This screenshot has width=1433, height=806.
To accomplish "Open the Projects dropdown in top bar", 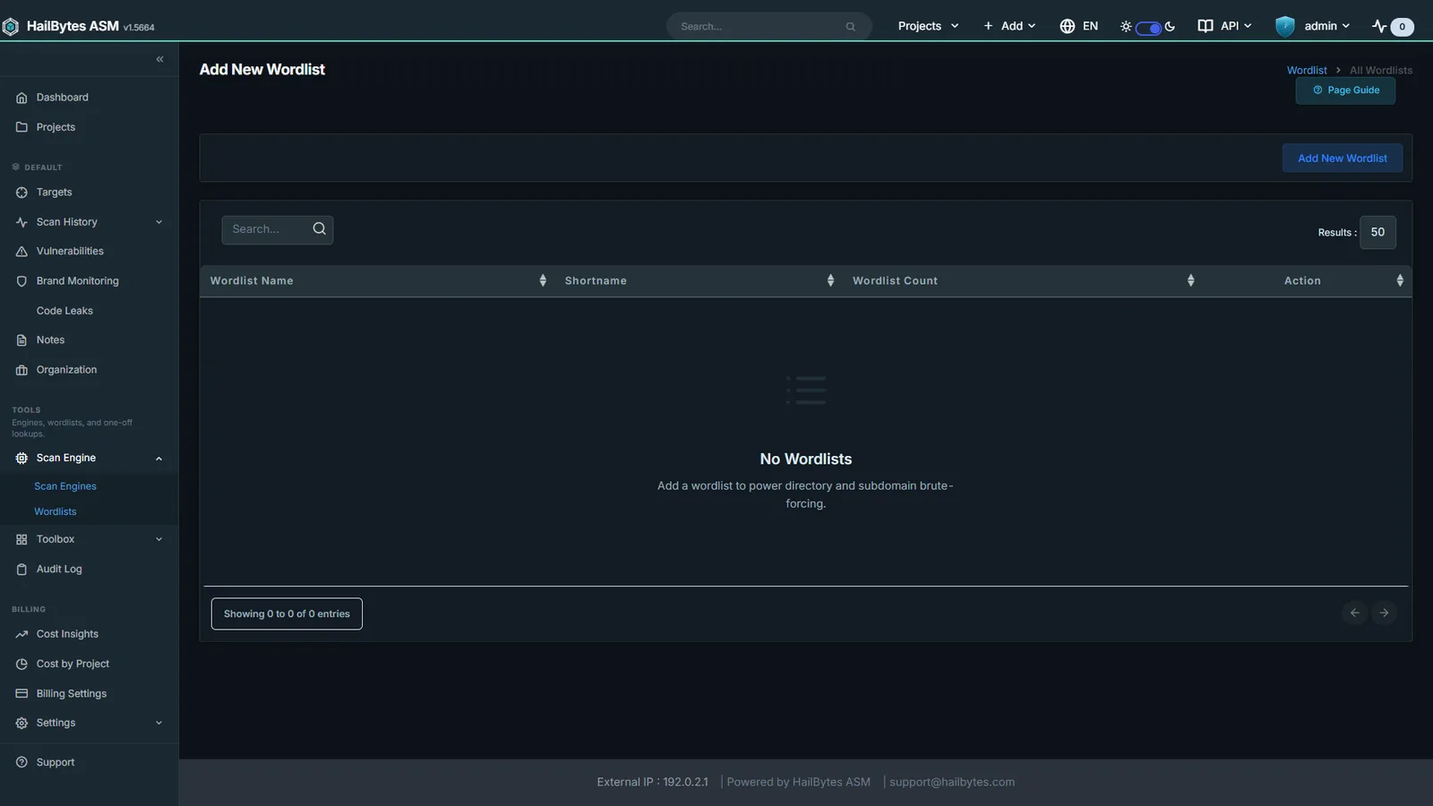I will point(928,26).
